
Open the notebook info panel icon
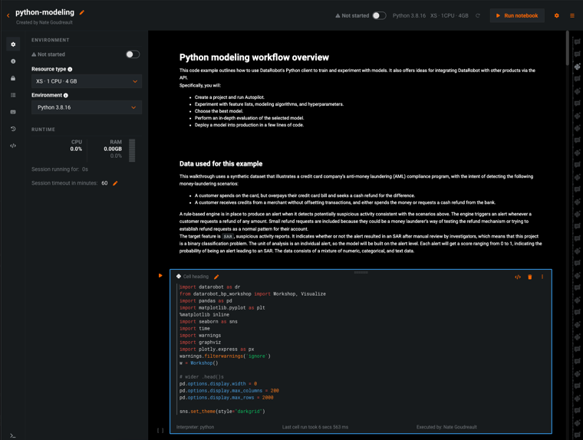click(13, 61)
